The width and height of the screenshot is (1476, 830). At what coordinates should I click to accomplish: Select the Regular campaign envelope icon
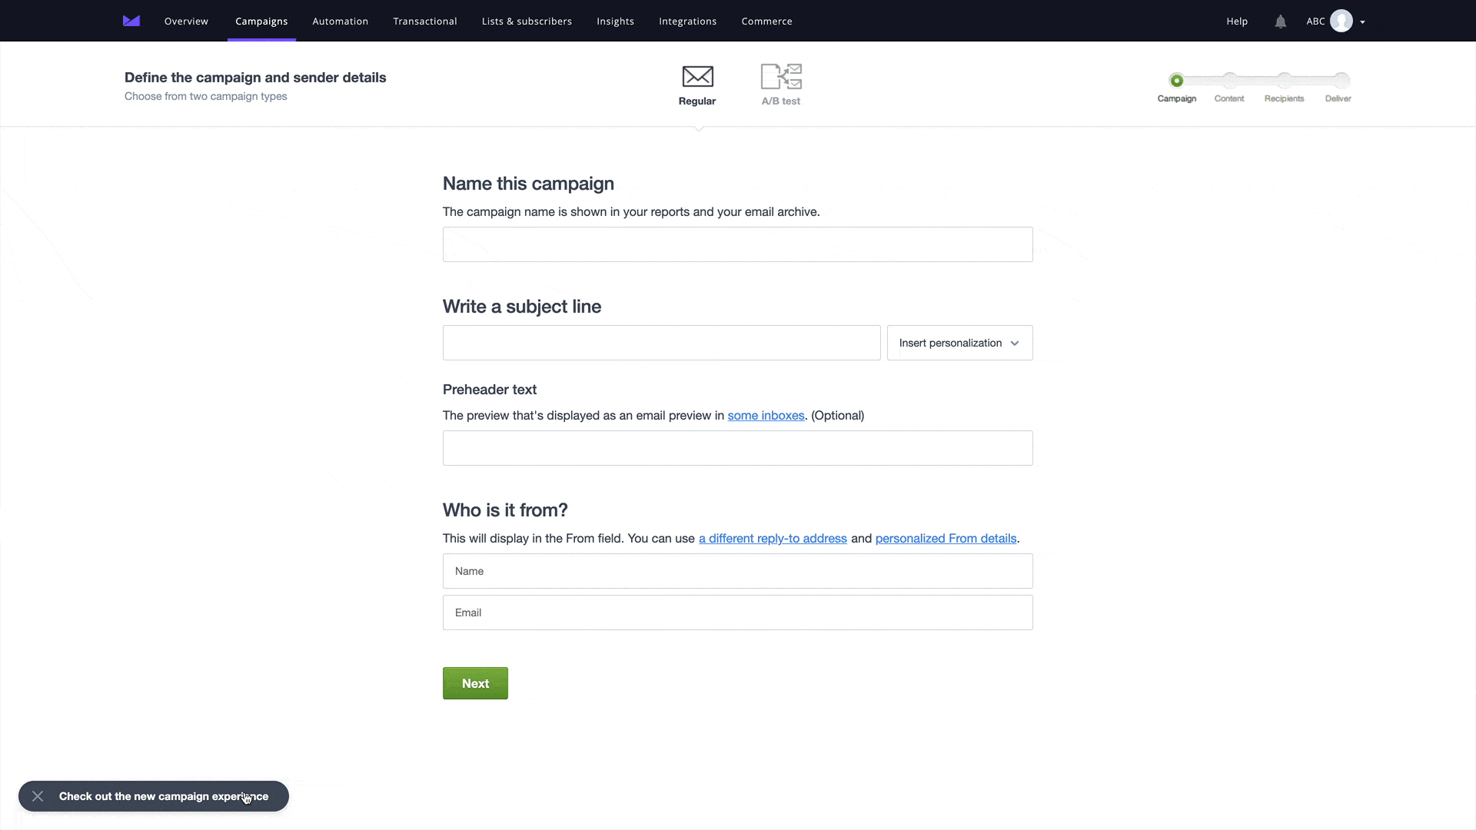click(x=697, y=77)
